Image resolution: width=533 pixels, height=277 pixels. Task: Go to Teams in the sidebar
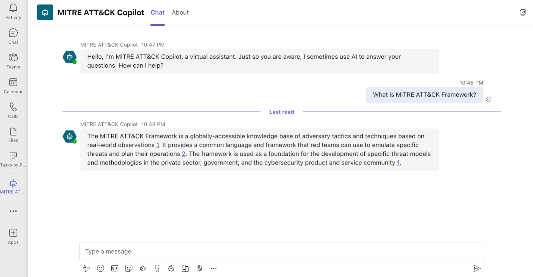(13, 61)
